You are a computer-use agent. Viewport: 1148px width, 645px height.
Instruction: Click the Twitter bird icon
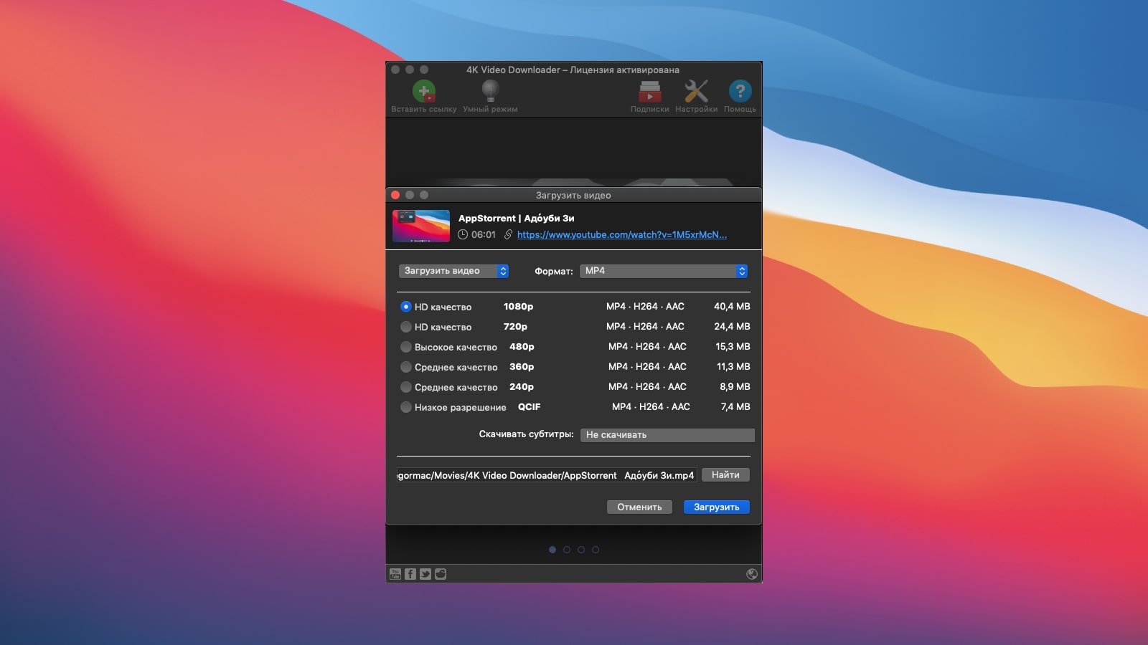(x=425, y=574)
